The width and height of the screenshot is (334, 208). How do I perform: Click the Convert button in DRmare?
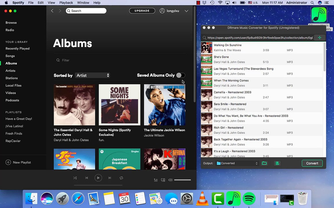[x=312, y=163]
